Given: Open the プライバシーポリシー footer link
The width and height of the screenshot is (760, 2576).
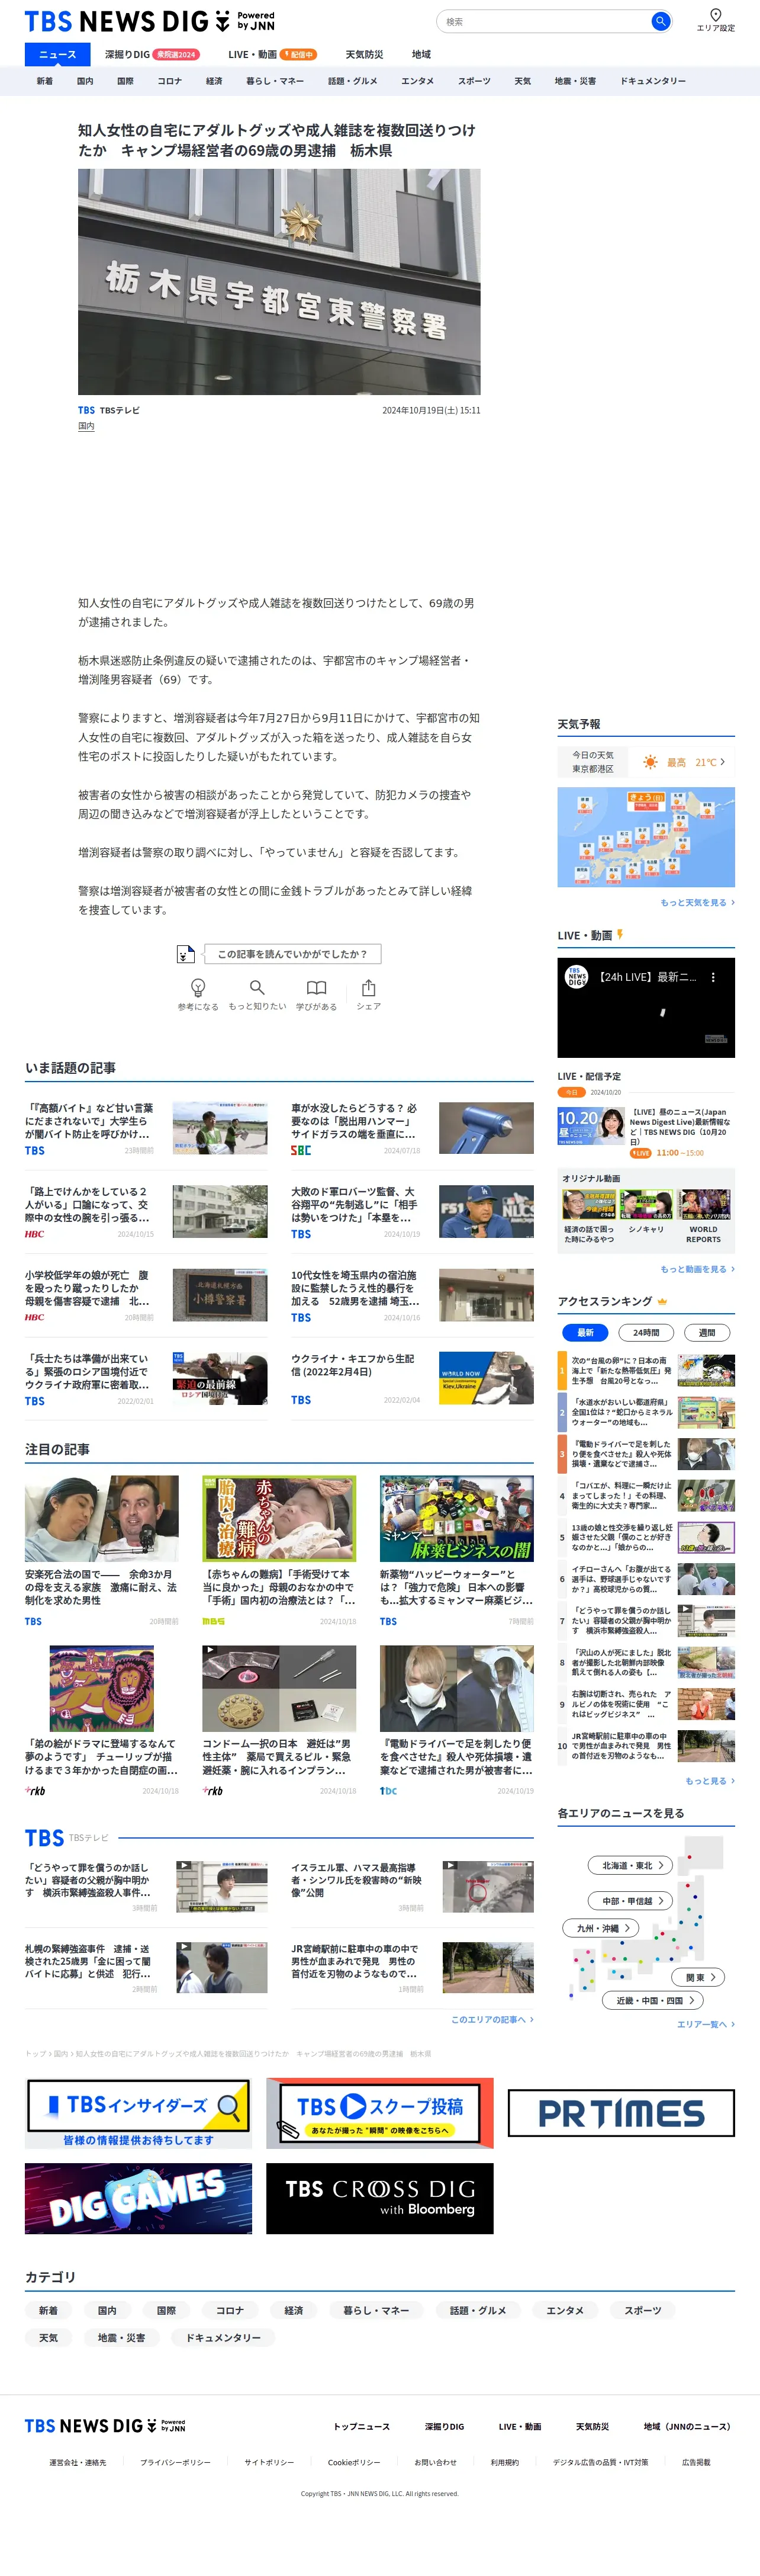Looking at the screenshot, I should 176,2462.
